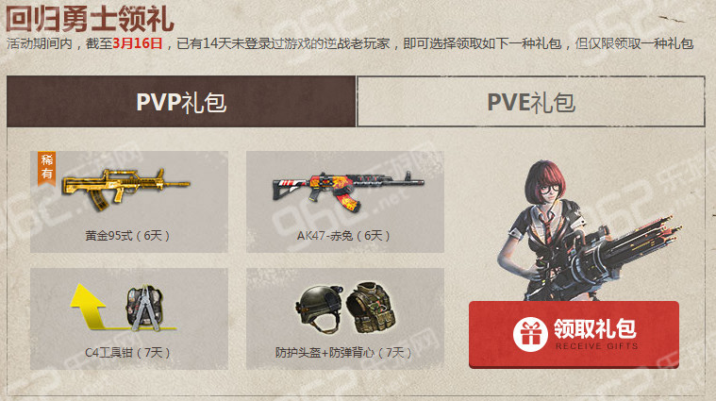Screen dimensions: 716x401
Task: Click the protective helmet icon
Action: click(319, 309)
